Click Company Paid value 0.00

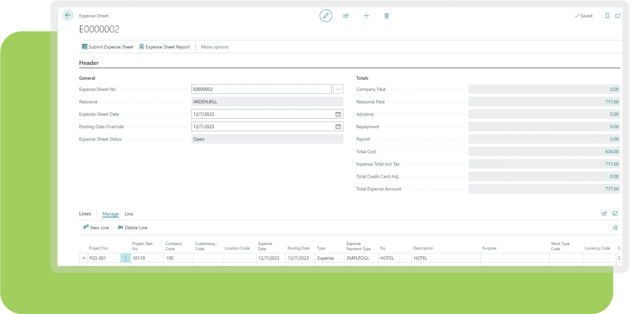click(x=544, y=90)
